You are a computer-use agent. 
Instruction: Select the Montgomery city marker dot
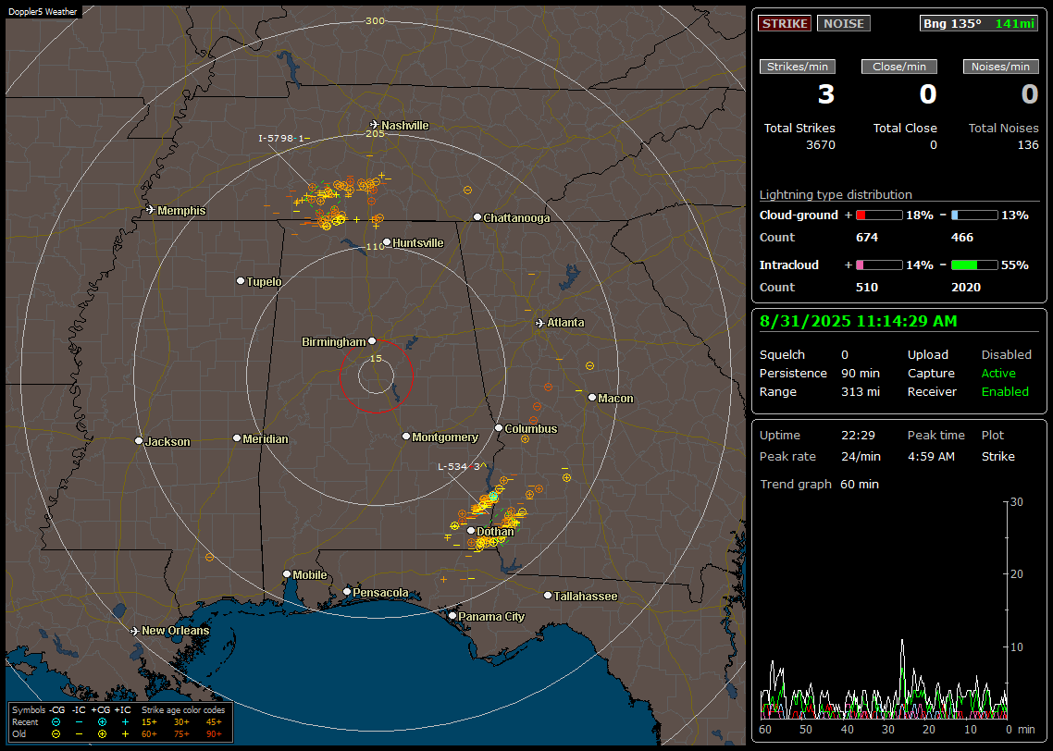pos(406,437)
